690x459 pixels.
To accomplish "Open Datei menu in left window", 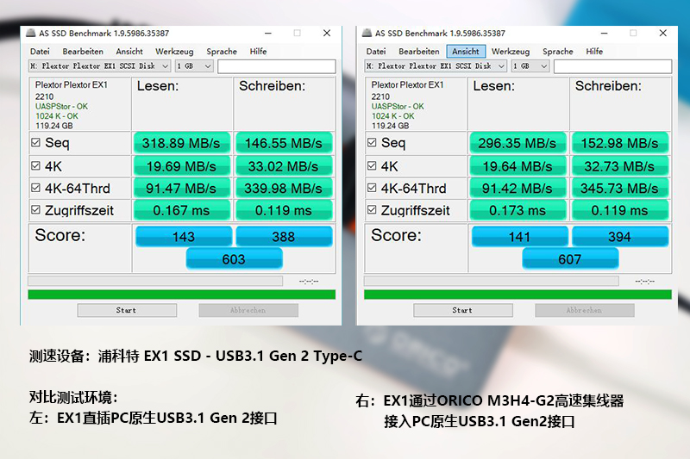I will 40,52.
